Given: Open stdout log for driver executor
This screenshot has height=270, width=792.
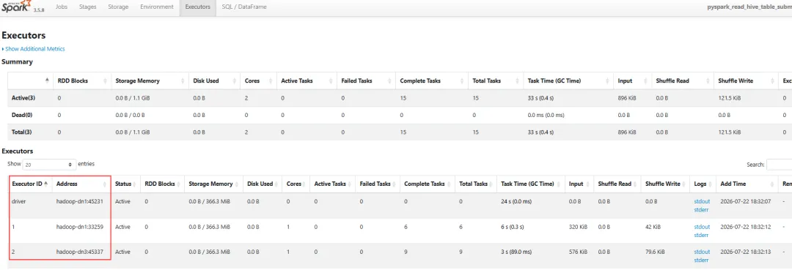Looking at the screenshot, I should click(702, 201).
